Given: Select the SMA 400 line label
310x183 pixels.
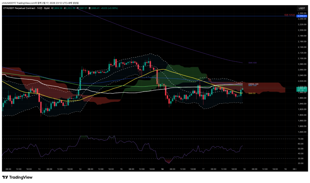Looking at the screenshot, I should point(252,63).
